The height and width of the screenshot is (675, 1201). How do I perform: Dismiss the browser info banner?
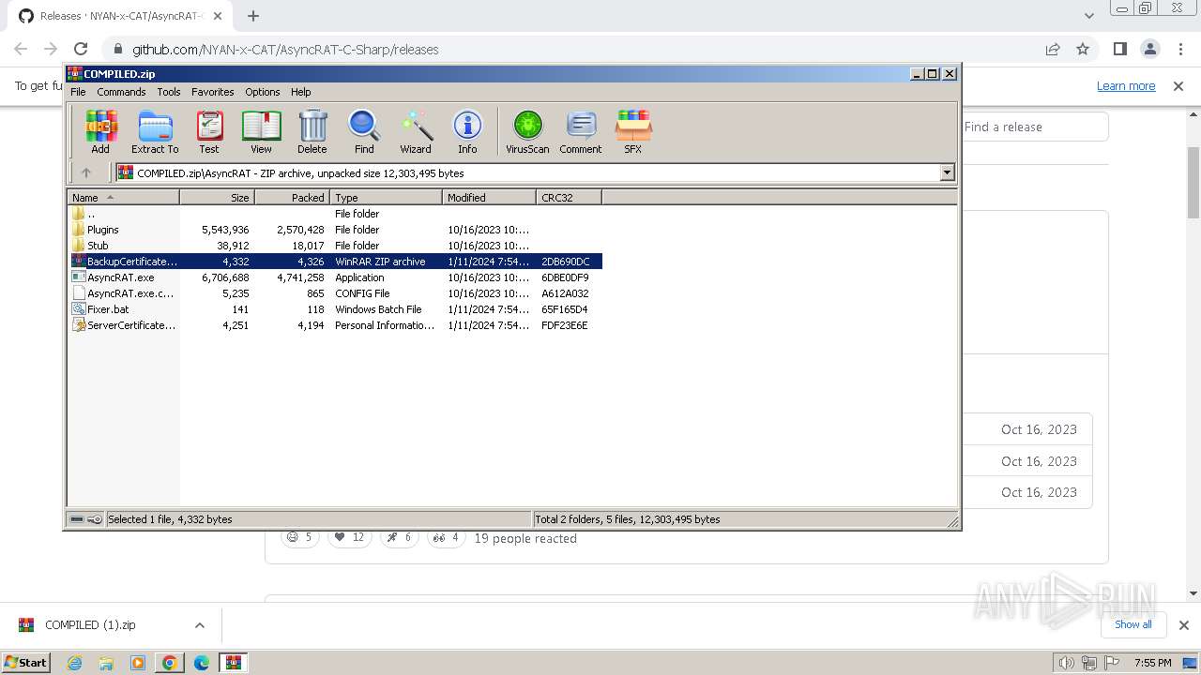pyautogui.click(x=1178, y=86)
